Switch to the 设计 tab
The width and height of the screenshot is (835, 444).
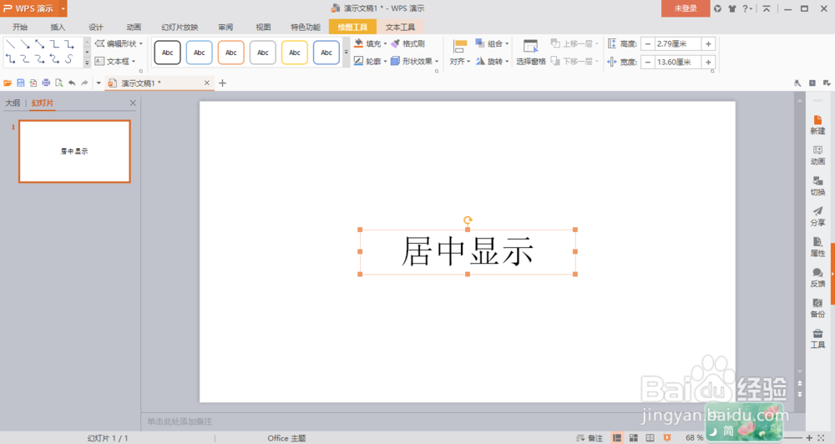pyautogui.click(x=96, y=28)
